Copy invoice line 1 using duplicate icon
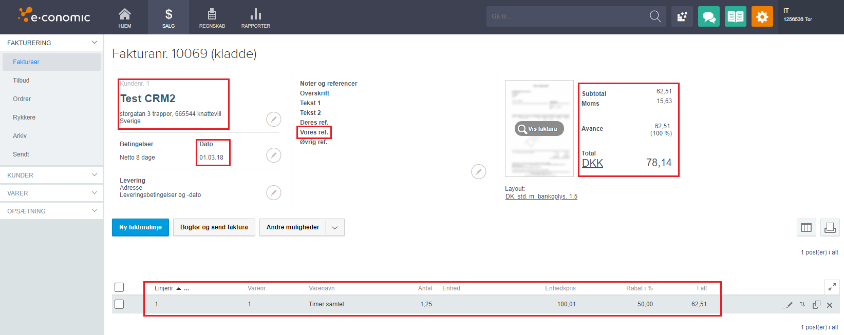 click(x=816, y=305)
